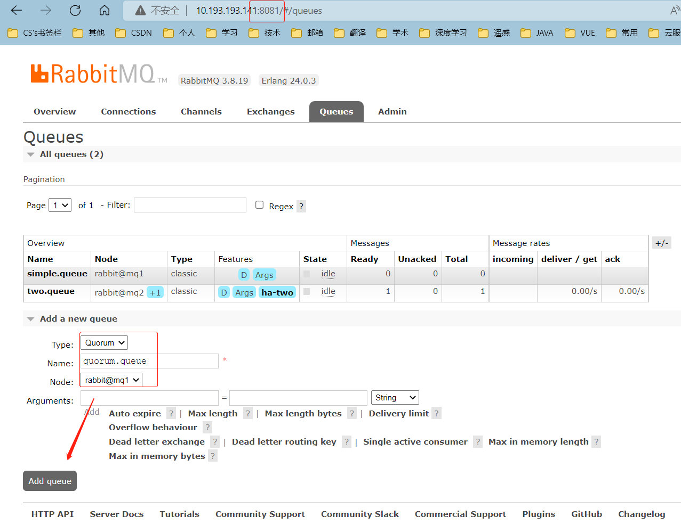Open the Page number dropdown

60,205
